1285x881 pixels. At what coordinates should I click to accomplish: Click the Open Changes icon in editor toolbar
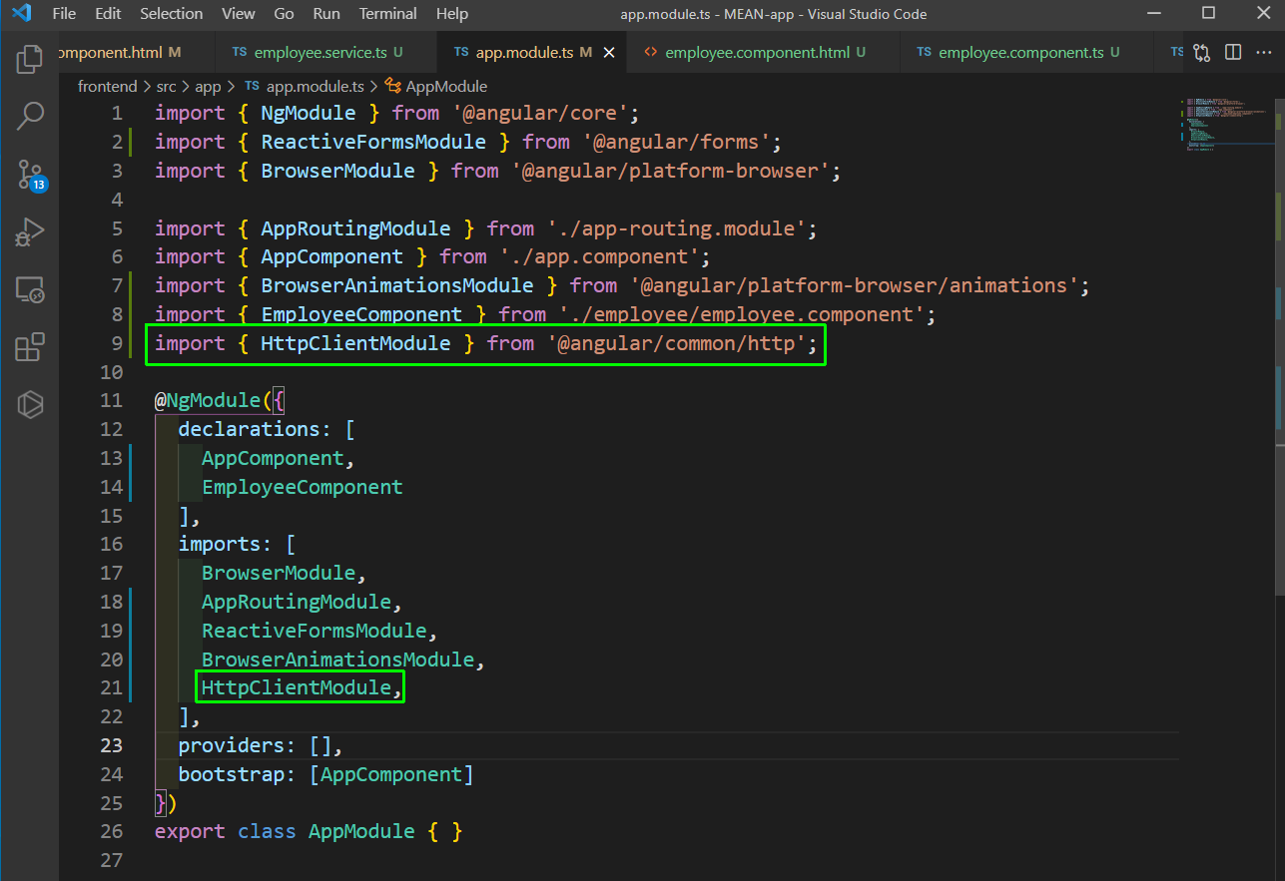[x=1201, y=52]
